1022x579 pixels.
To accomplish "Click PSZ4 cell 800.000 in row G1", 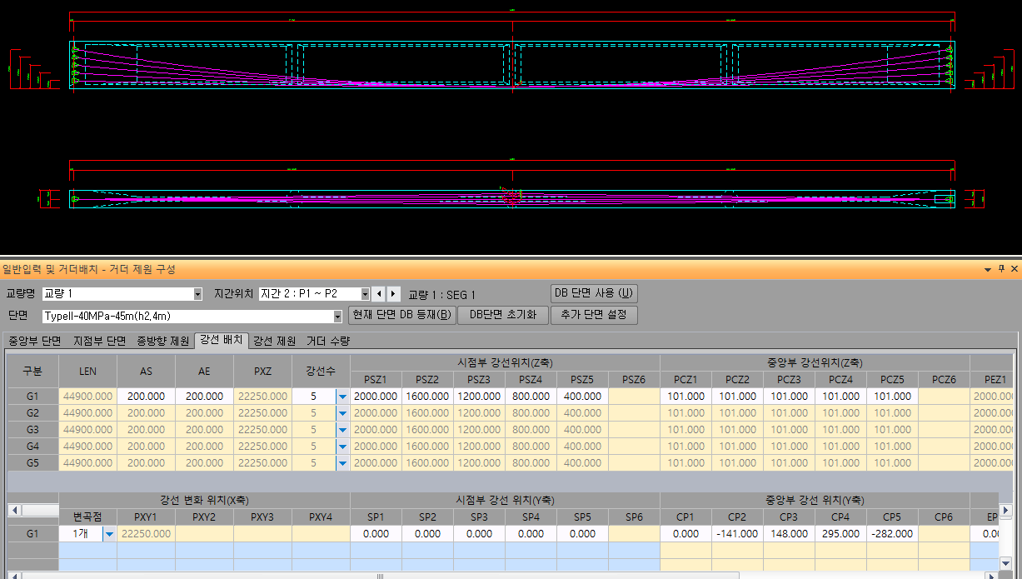I will coord(531,397).
